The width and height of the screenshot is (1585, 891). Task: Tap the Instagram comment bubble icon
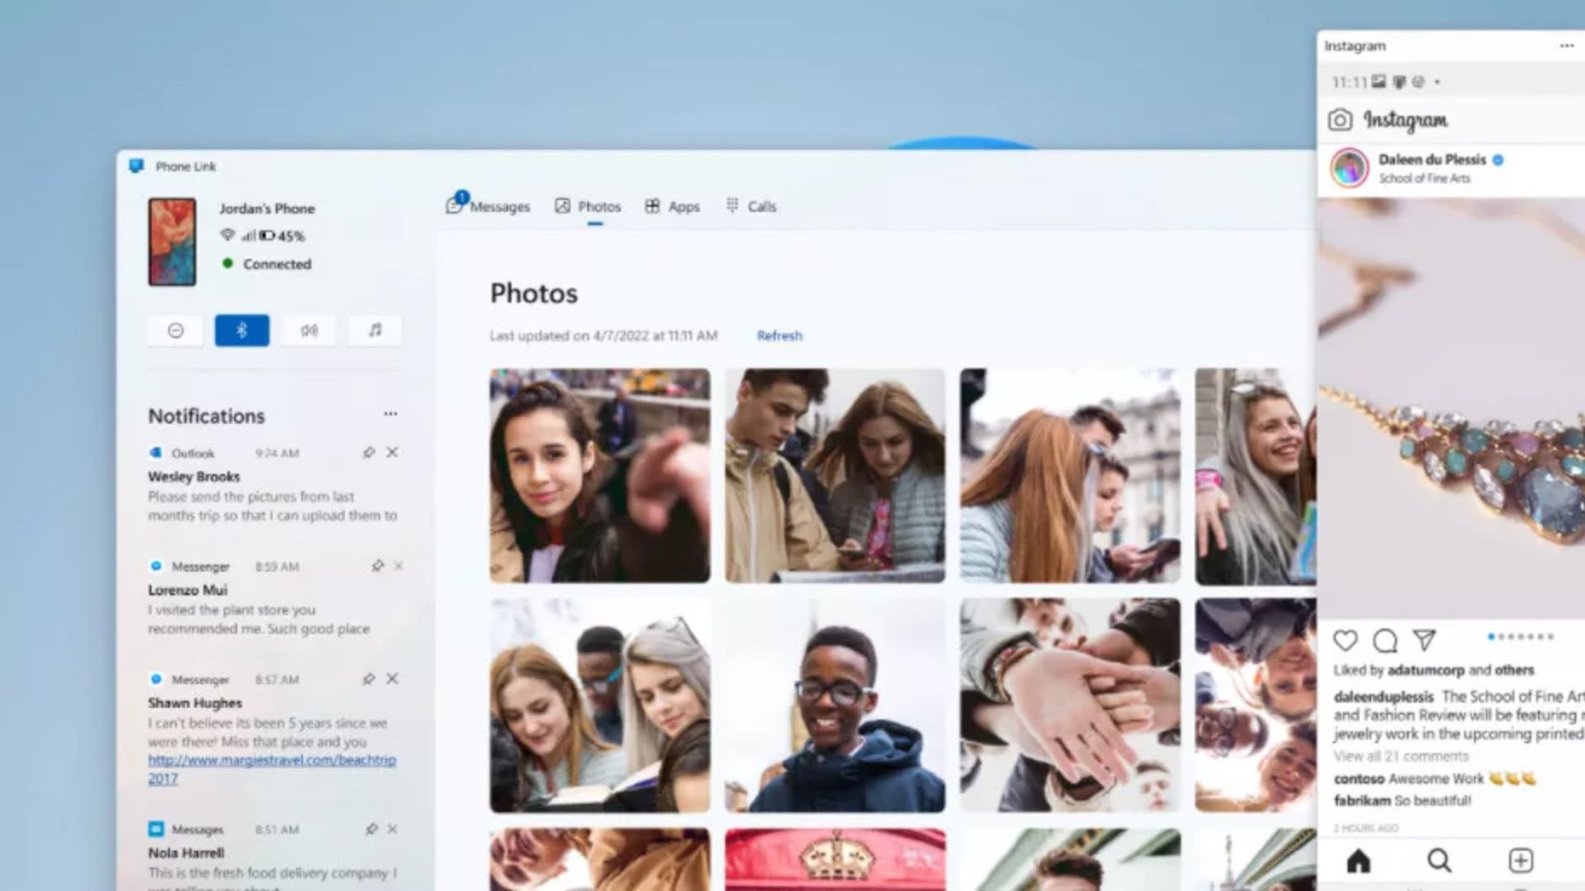pos(1385,640)
